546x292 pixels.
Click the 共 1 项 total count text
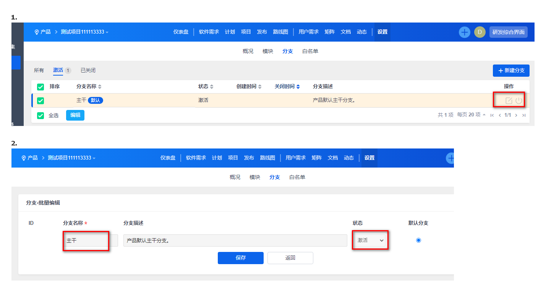pyautogui.click(x=446, y=115)
